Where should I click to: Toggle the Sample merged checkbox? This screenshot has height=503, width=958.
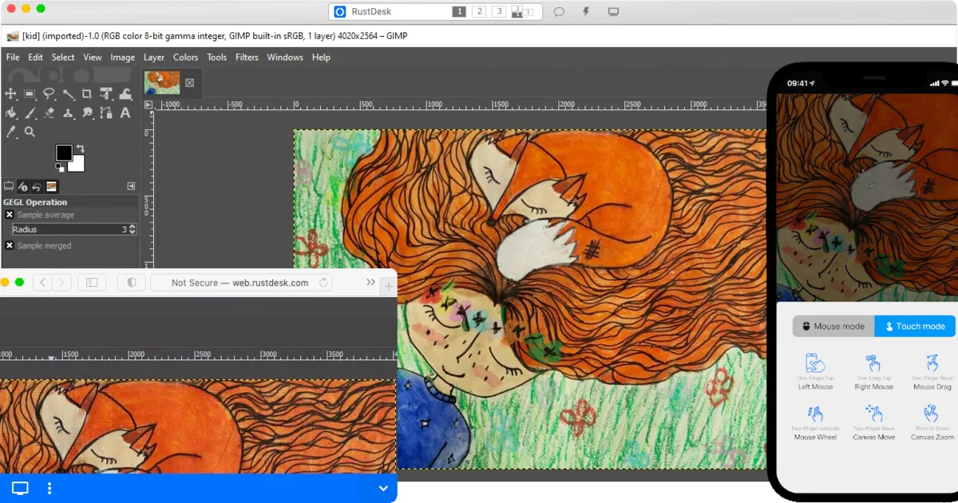pos(10,246)
